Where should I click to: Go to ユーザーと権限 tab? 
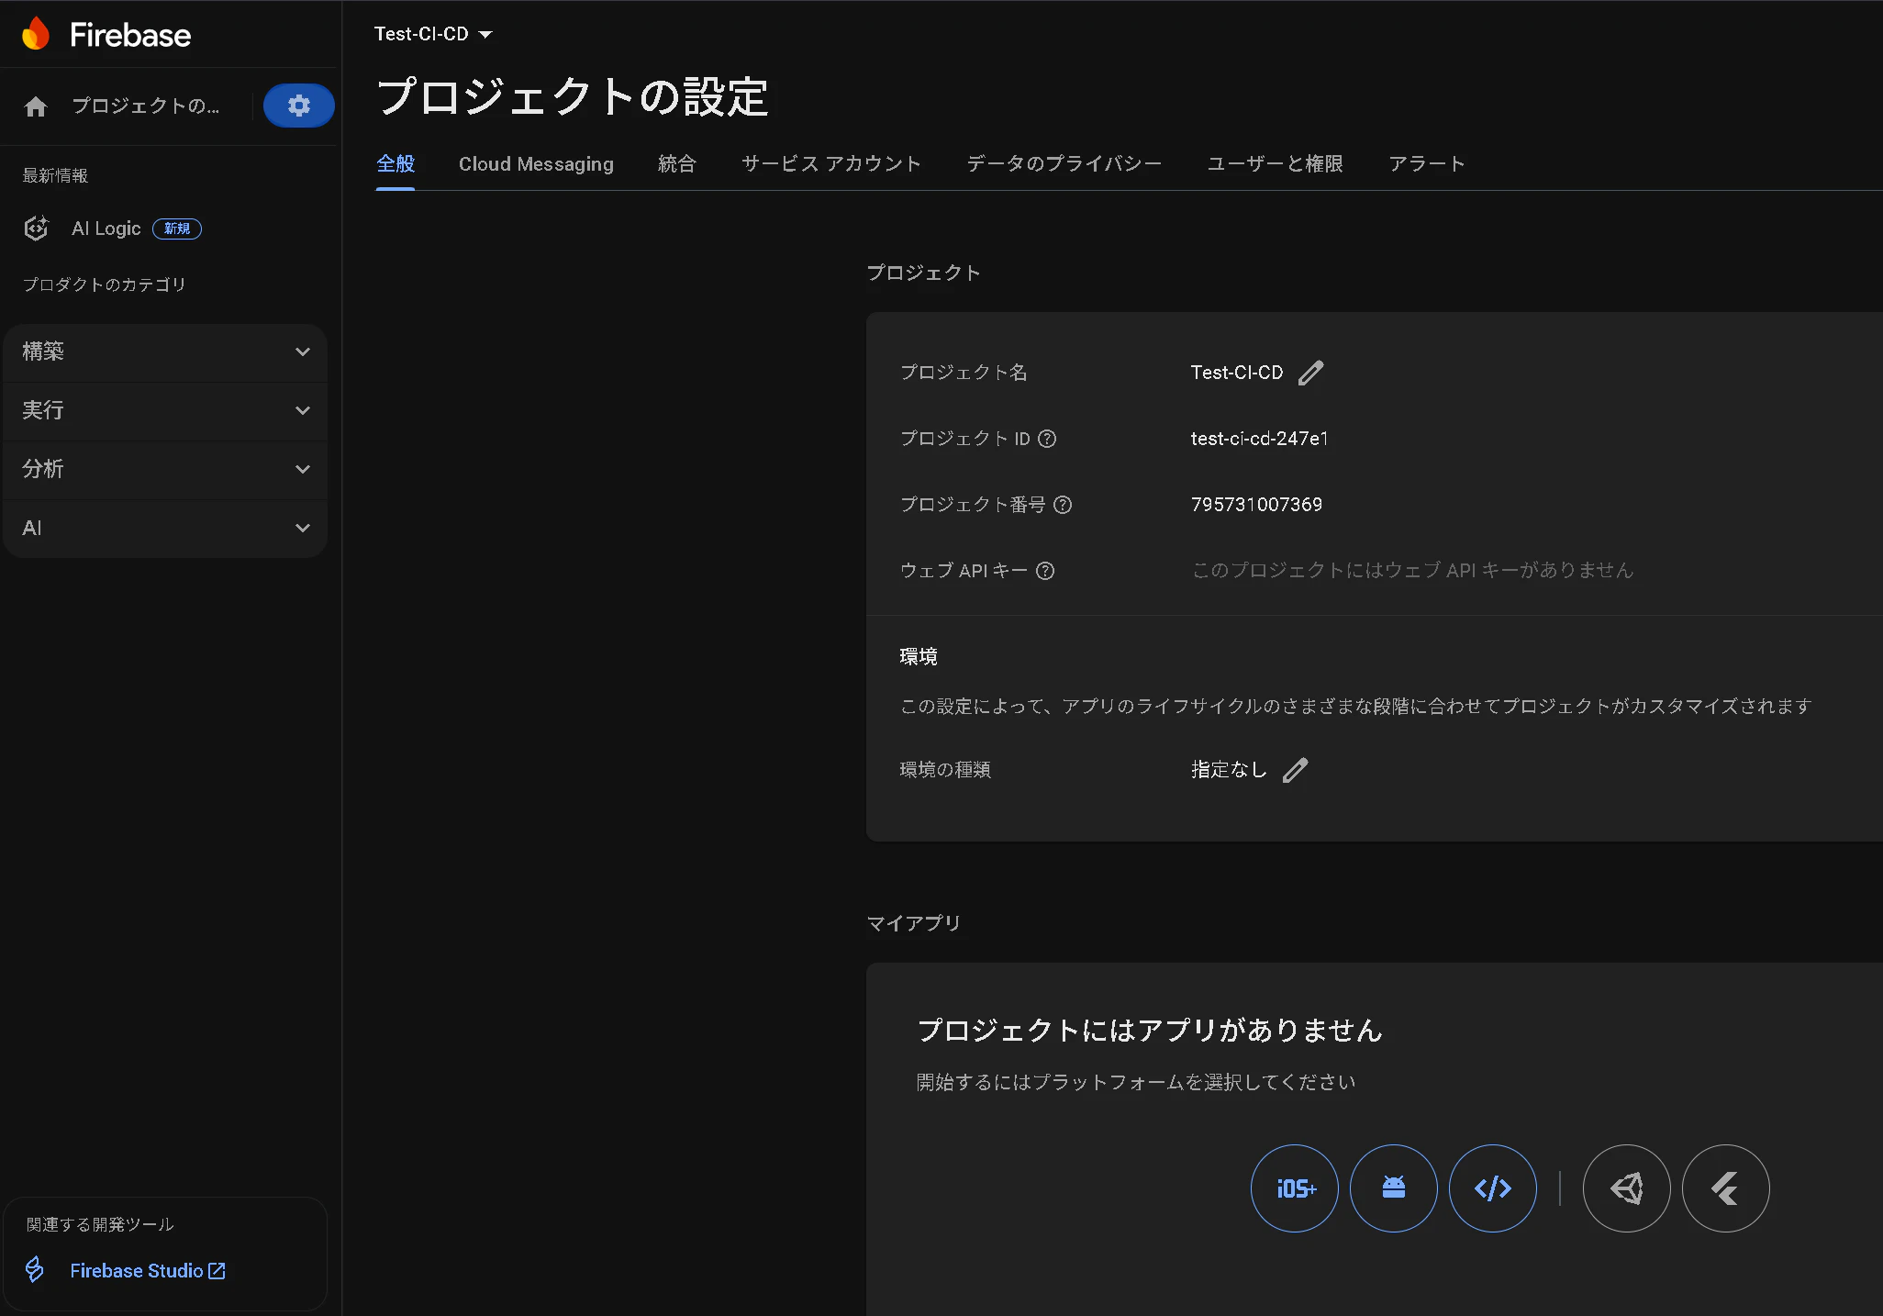point(1275,164)
